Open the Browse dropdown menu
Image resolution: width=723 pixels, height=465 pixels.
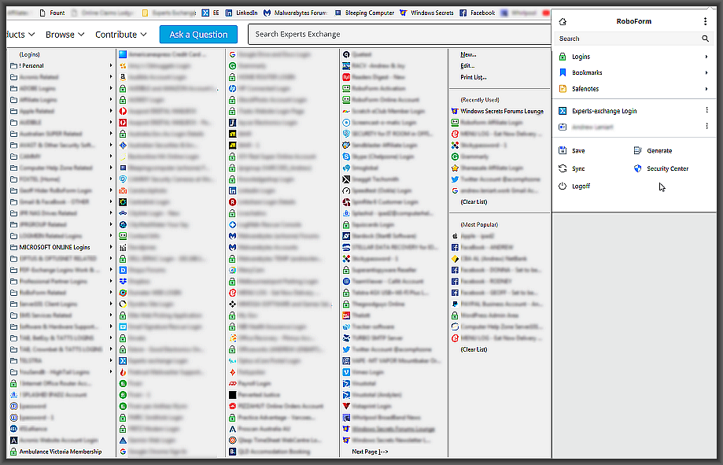click(x=65, y=35)
